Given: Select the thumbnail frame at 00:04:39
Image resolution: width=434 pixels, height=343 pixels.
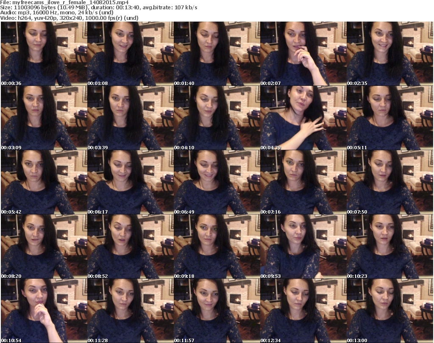Looking at the screenshot, I should coord(303,118).
